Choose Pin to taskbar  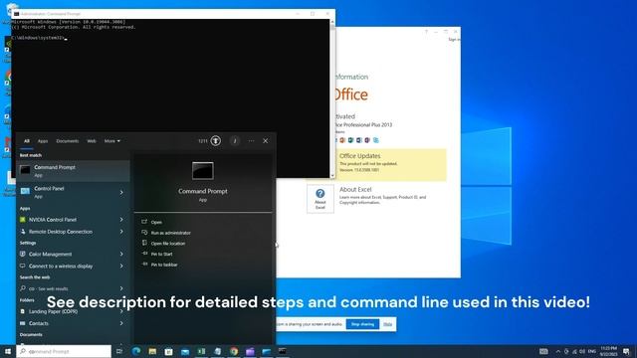164,265
